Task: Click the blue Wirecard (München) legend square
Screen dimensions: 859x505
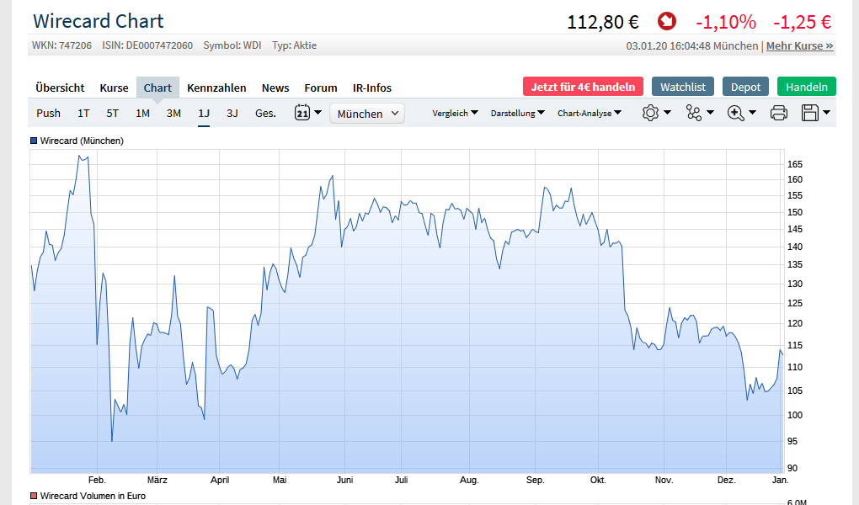Action: pos(35,141)
